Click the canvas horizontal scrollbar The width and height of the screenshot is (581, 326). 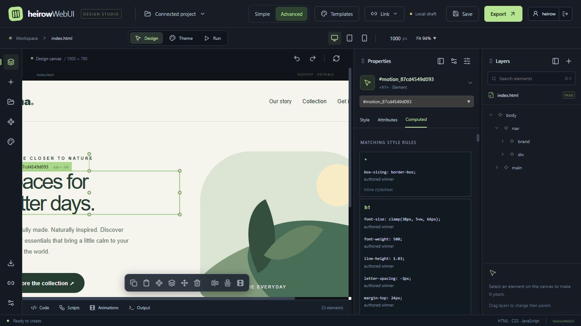click(158, 298)
